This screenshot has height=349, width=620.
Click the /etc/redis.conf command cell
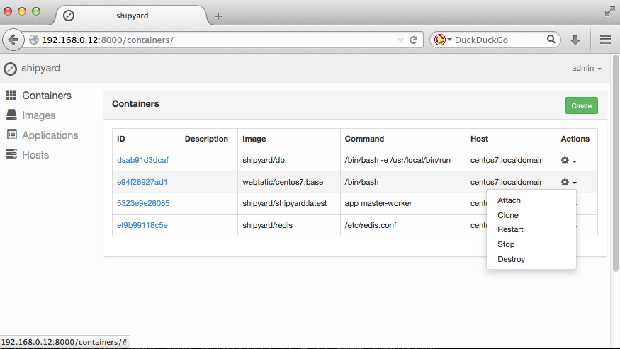tap(371, 225)
